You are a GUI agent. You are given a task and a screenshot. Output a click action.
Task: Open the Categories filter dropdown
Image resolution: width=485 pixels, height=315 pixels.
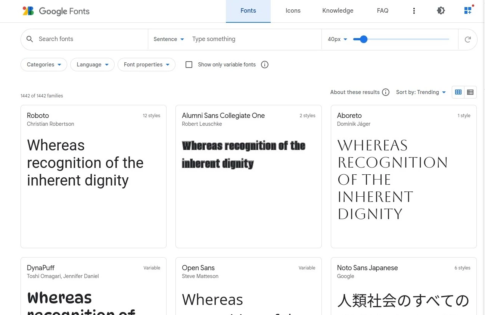(x=44, y=65)
